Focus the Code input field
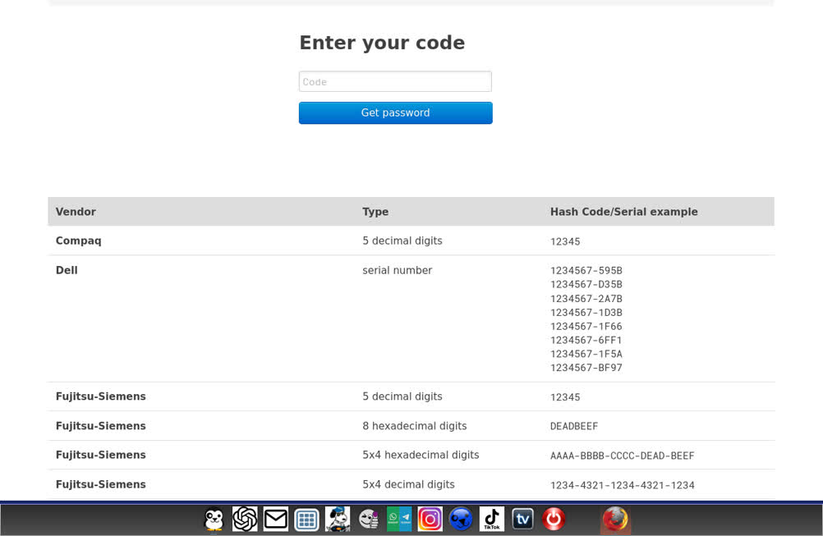 (395, 82)
